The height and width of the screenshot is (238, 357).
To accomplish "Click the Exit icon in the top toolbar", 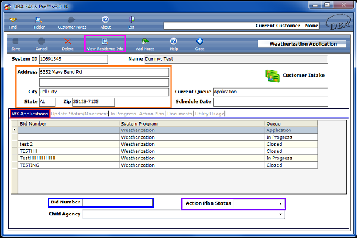I will (x=131, y=20).
